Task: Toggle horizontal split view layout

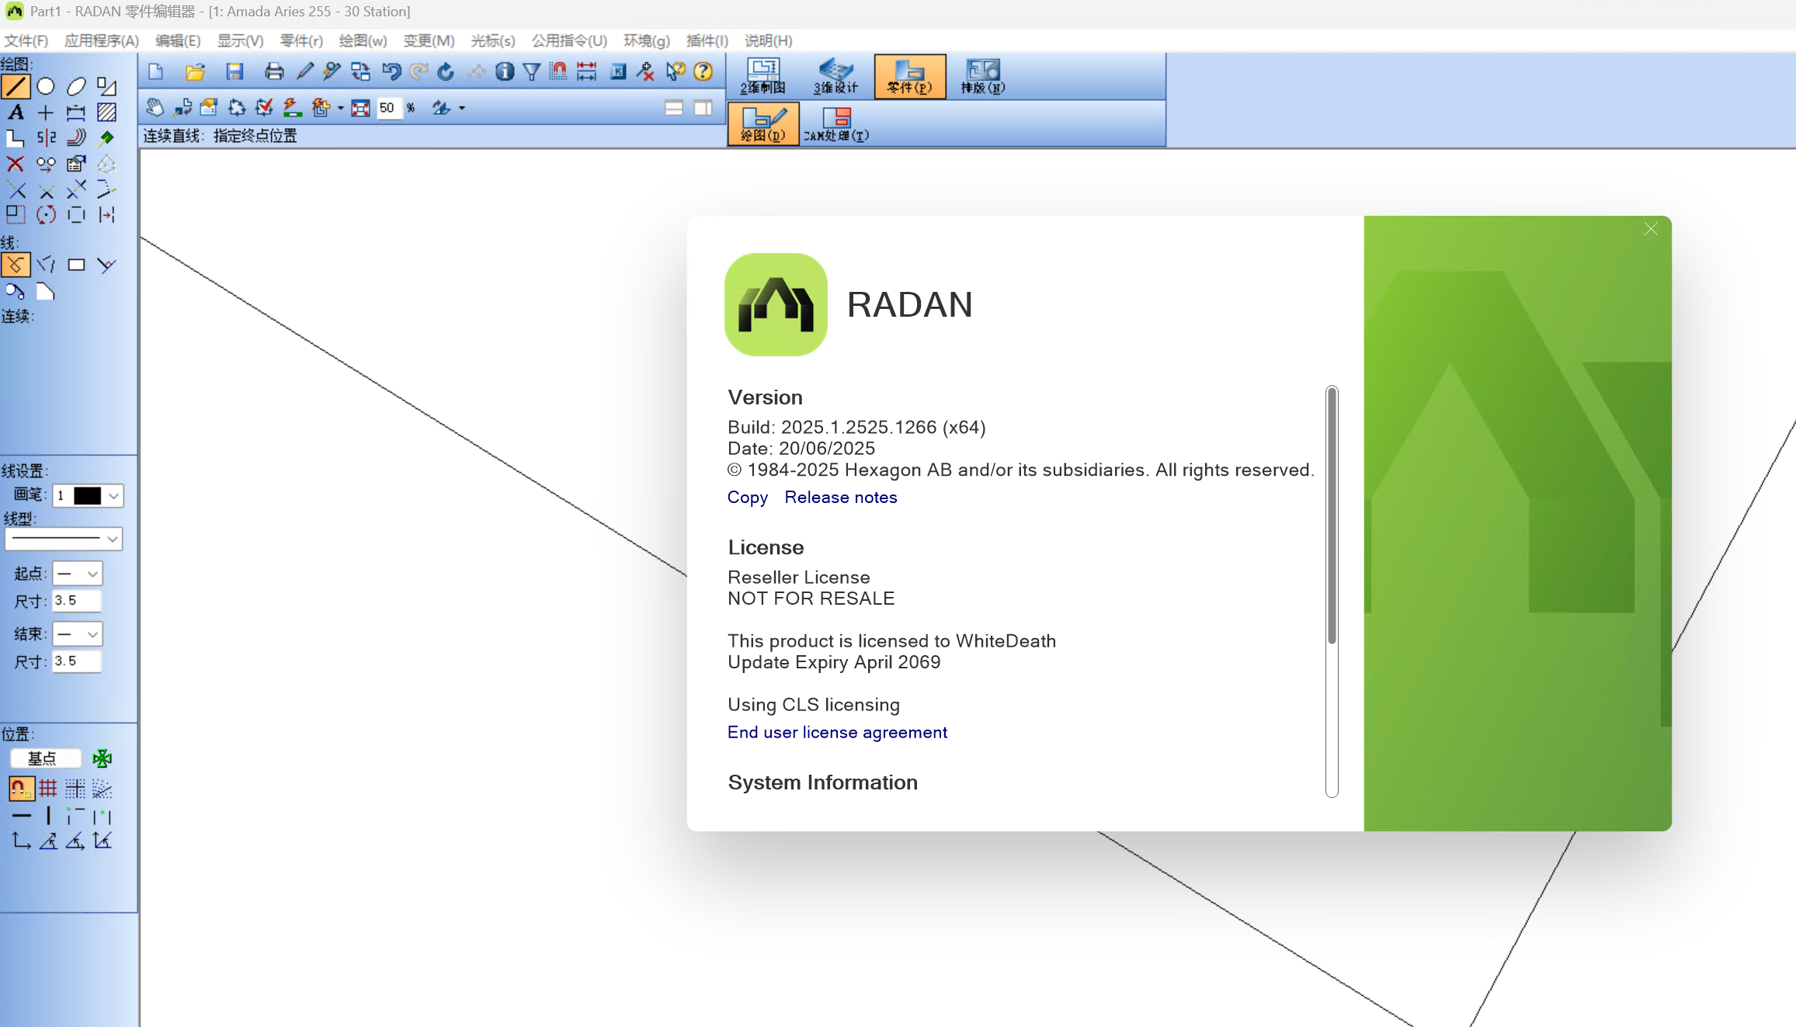Action: 674,108
